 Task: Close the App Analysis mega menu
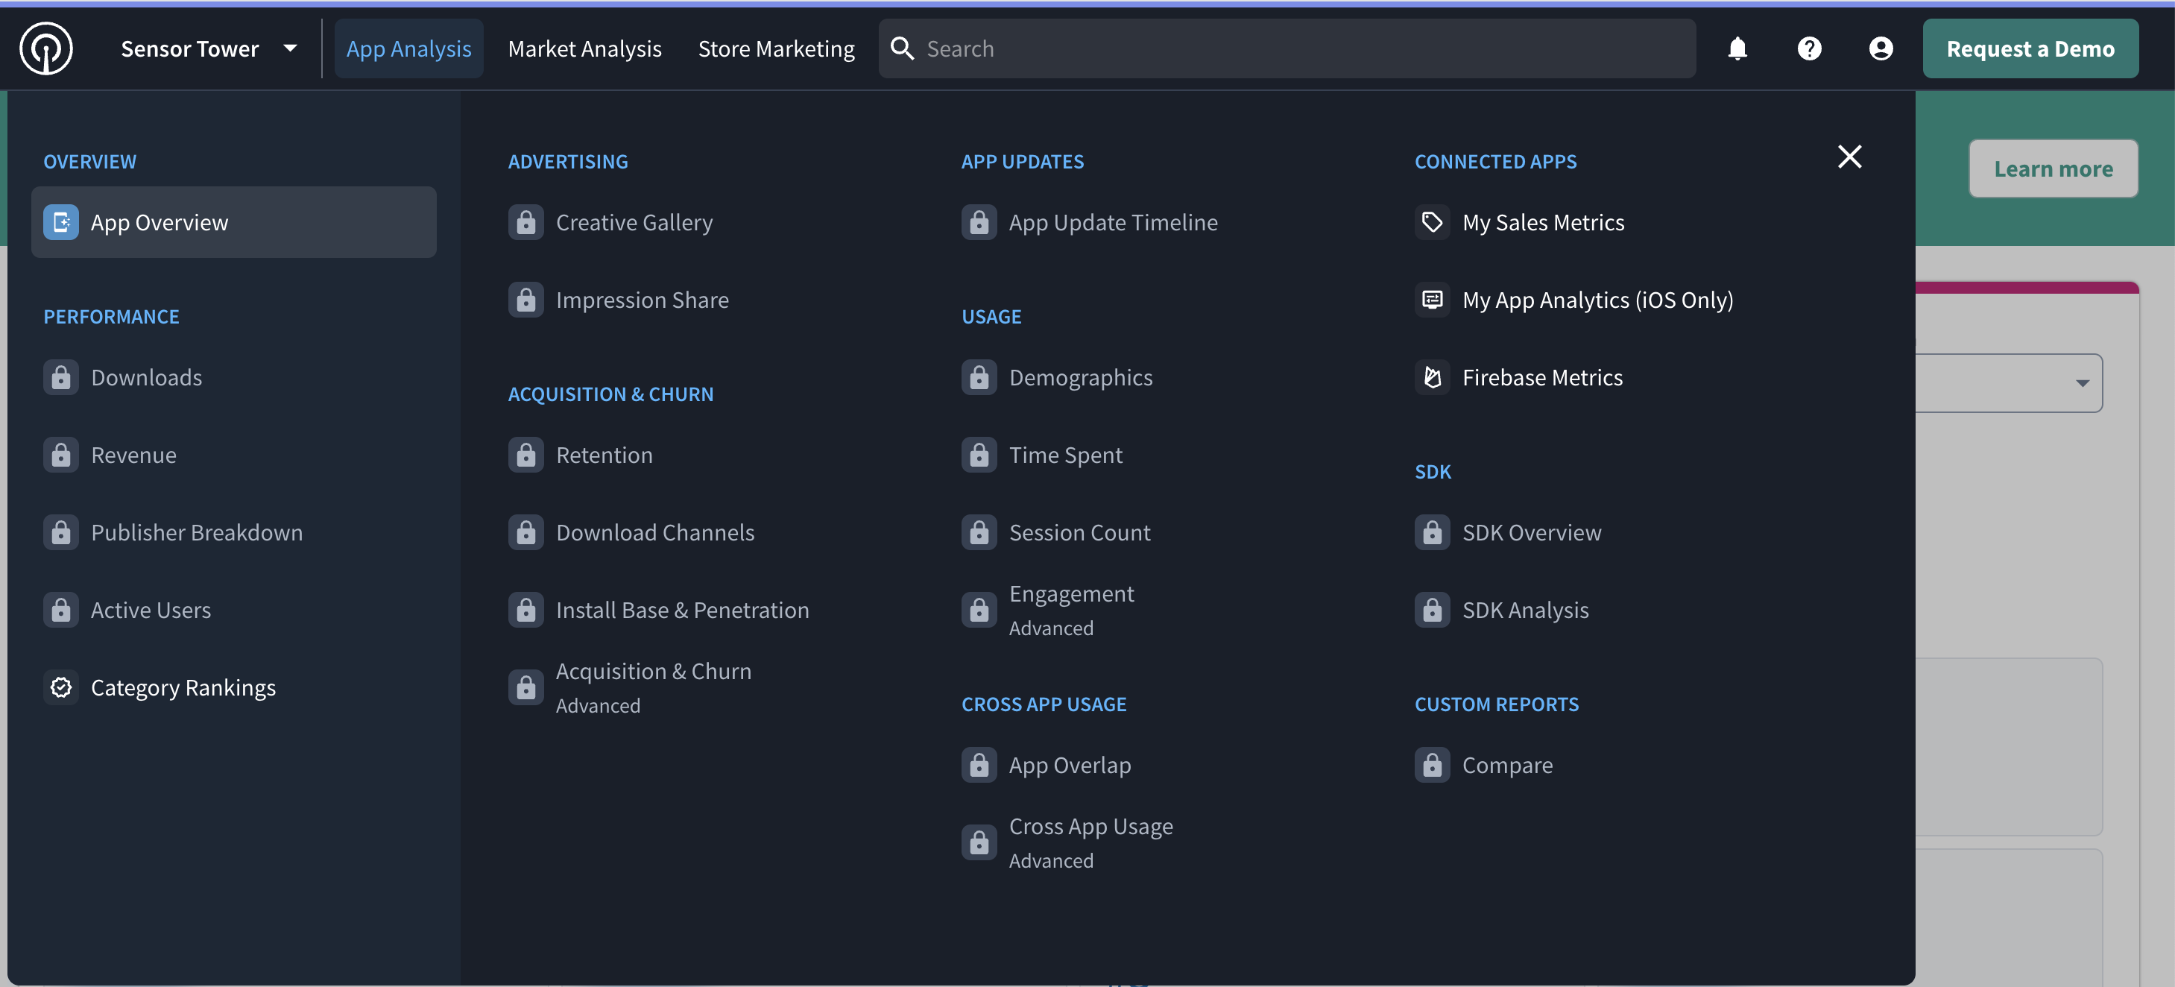[1849, 157]
